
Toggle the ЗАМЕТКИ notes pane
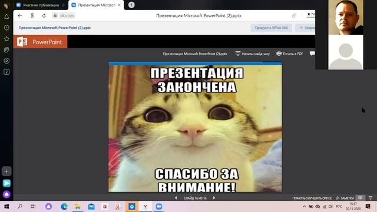[345, 198]
